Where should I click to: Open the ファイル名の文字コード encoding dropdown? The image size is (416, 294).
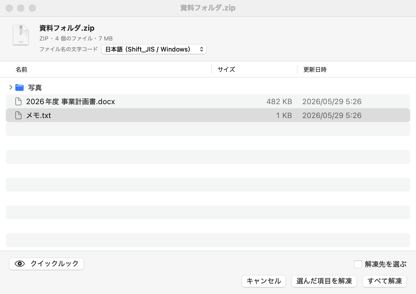tap(154, 49)
